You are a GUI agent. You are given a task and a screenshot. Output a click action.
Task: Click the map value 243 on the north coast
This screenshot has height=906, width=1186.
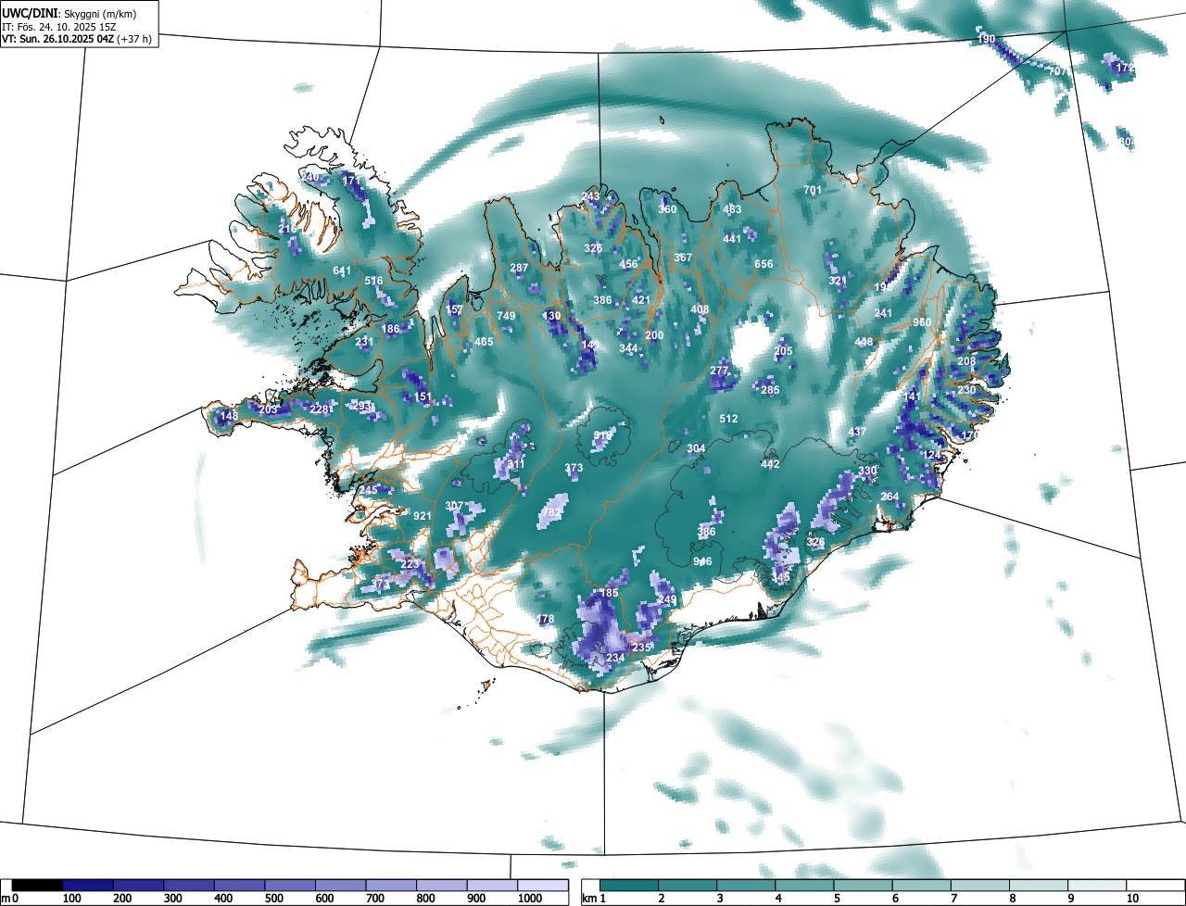(x=590, y=196)
